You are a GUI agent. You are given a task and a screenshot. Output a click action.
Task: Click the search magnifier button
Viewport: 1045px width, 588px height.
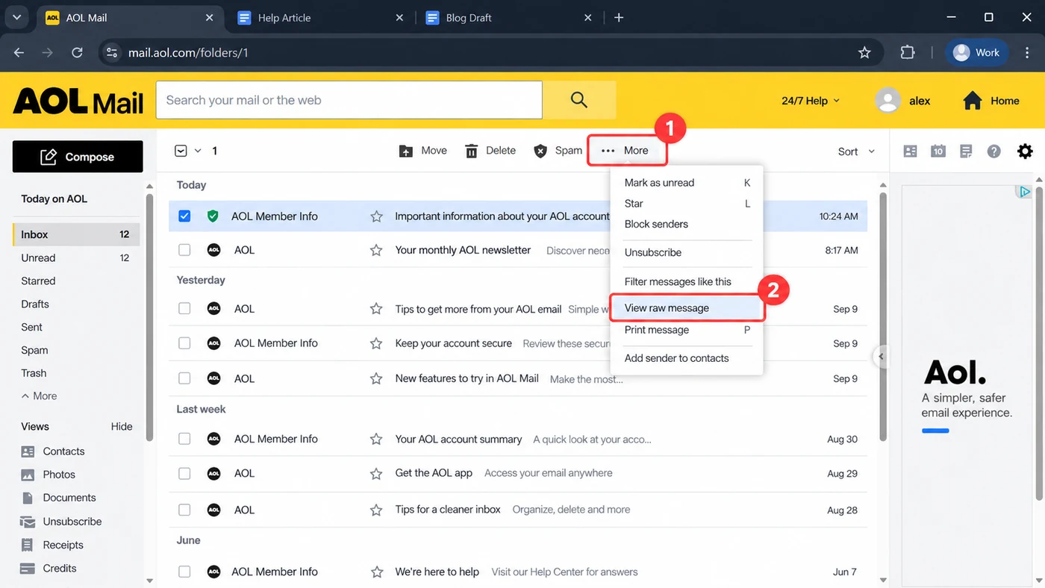(x=578, y=100)
